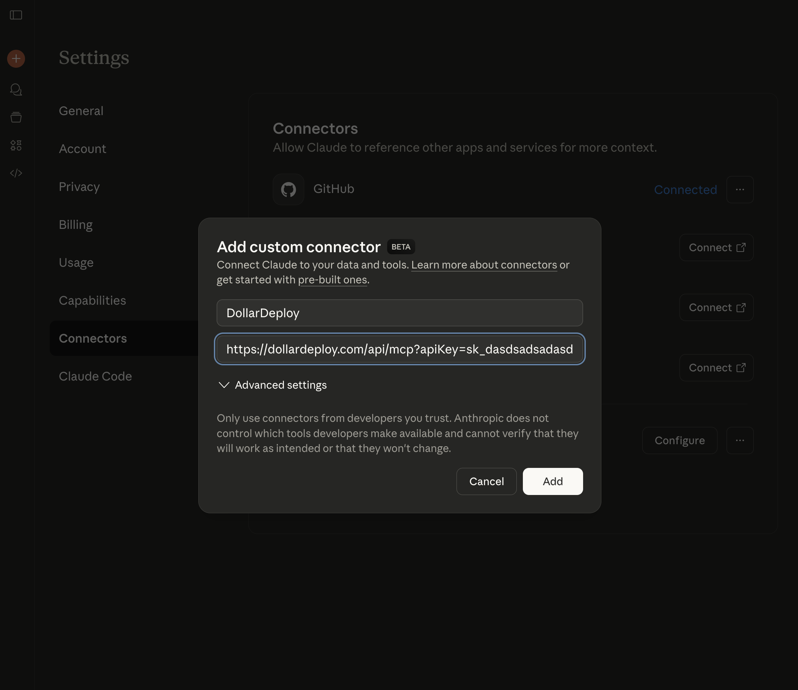
Task: Toggle the sidebar panel icon
Action: point(16,15)
